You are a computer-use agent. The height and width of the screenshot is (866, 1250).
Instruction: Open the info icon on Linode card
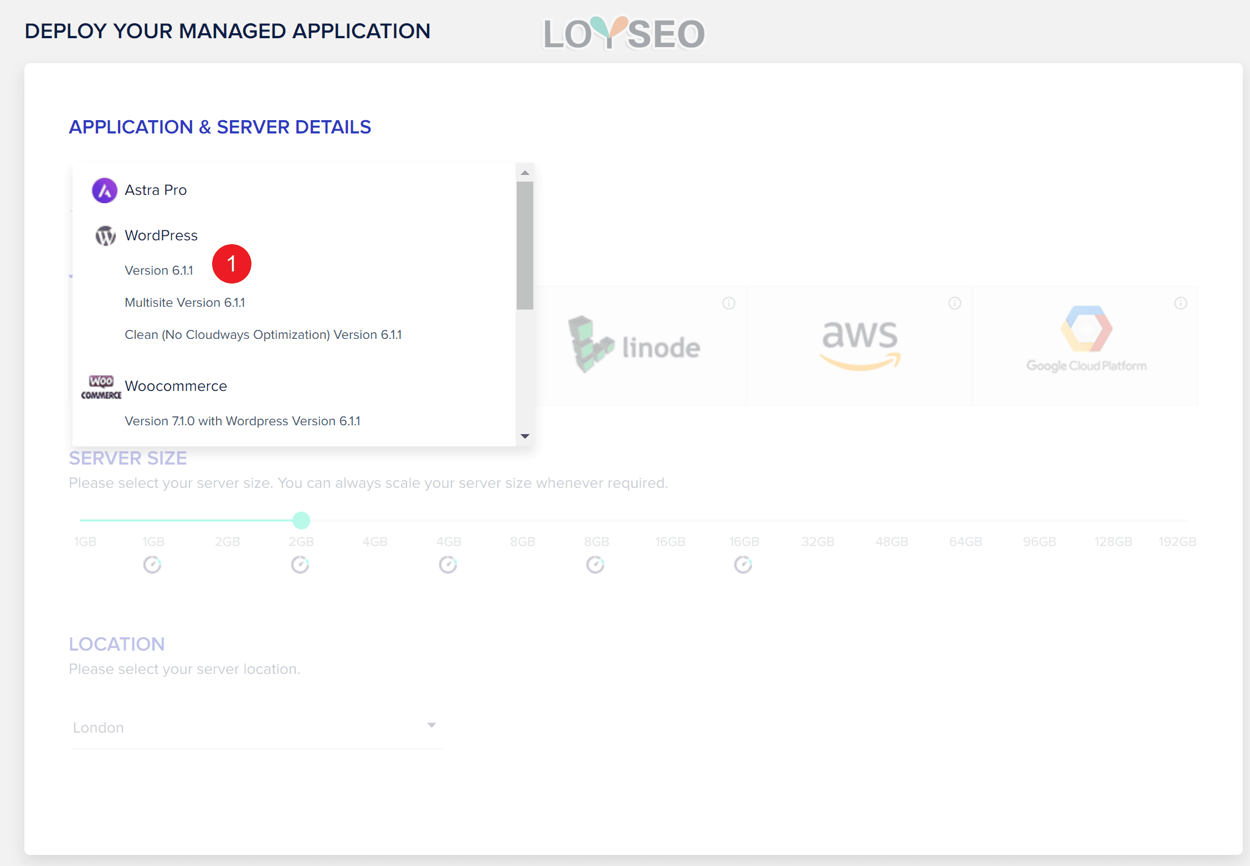click(x=729, y=303)
